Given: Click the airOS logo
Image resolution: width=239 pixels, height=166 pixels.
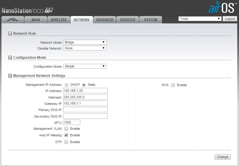Looking at the screenshot, I should (x=223, y=7).
